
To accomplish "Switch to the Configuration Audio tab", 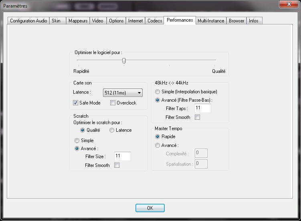I will [28, 21].
